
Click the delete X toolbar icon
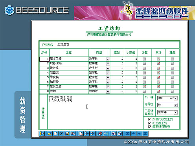(x=61, y=133)
